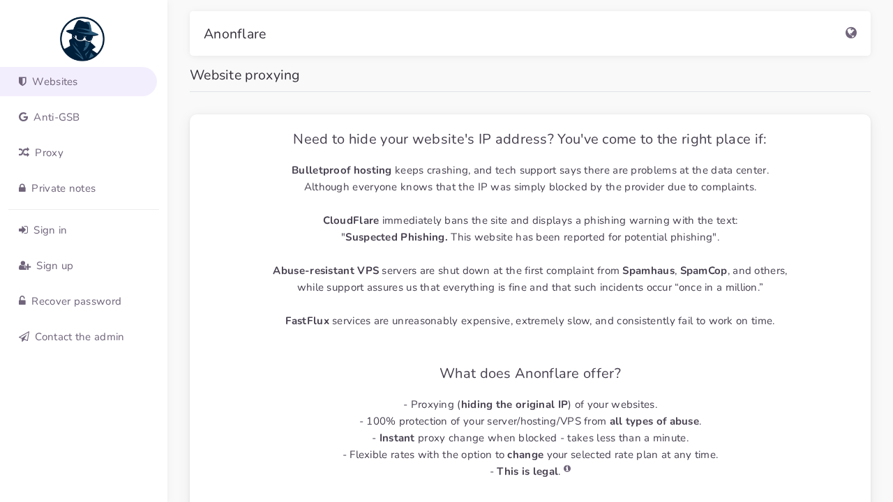
Task: Click Contact the admin
Action: point(80,337)
